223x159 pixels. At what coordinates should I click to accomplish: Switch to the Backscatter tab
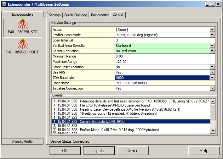100,15
